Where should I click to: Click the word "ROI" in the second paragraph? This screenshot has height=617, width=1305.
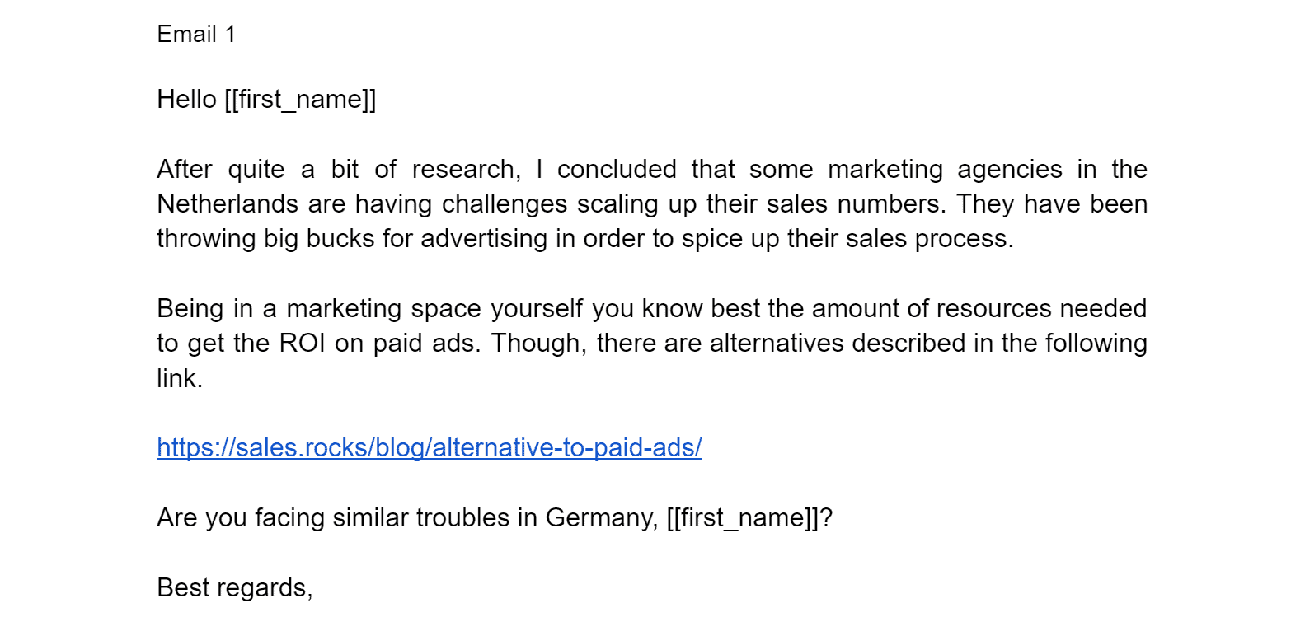tap(303, 344)
